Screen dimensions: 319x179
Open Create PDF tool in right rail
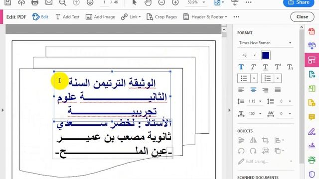[312, 31]
